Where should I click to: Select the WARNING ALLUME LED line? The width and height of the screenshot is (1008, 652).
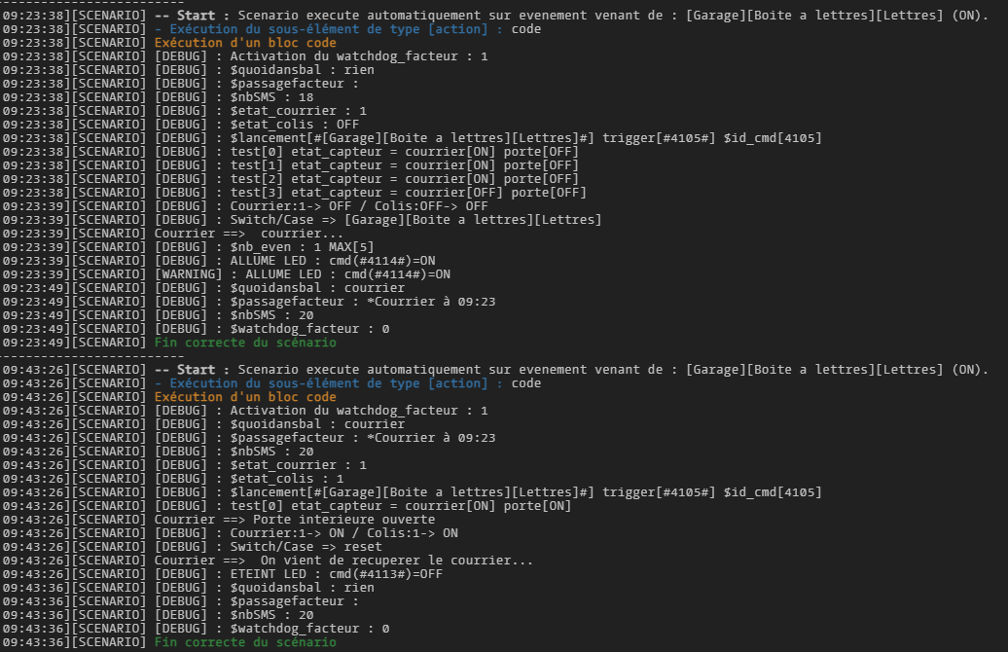tap(302, 274)
